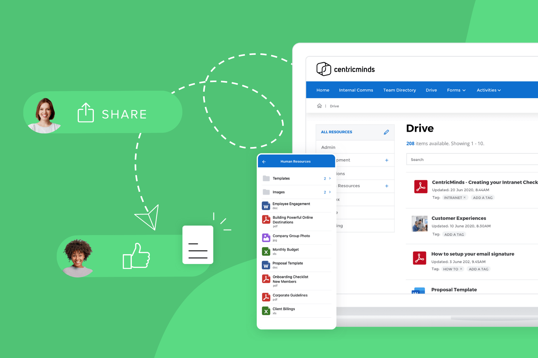Image resolution: width=538 pixels, height=358 pixels.
Task: Open Building Powerful Online Destinations pdf
Action: click(x=296, y=221)
